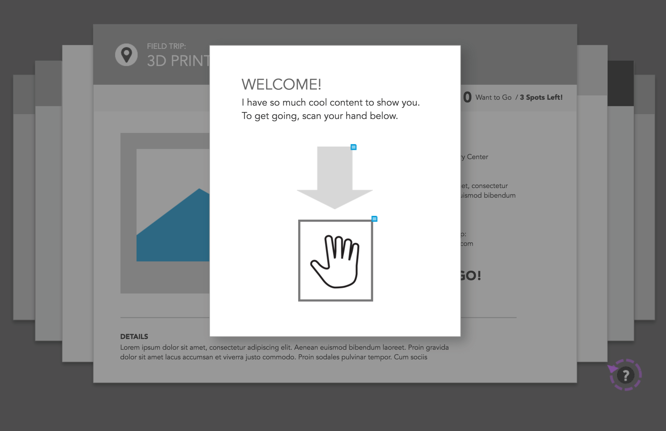Select the 3D PRINT field trip title
The image size is (666, 431).
point(178,61)
